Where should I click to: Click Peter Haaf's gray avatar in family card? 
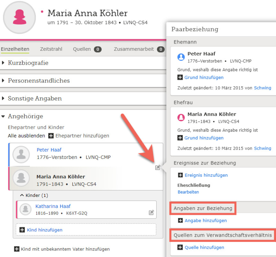tap(21, 154)
